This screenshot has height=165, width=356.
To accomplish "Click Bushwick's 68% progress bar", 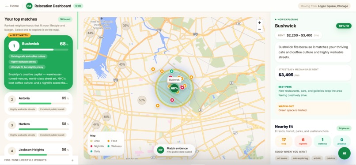I will click(x=45, y=49).
